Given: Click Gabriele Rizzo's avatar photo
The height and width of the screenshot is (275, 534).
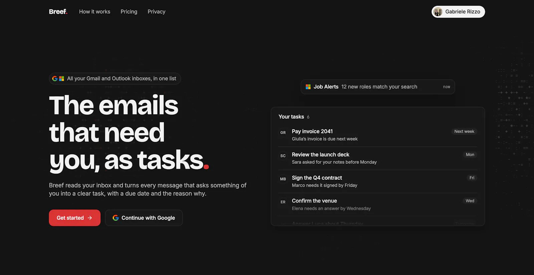Looking at the screenshot, I should (x=438, y=12).
